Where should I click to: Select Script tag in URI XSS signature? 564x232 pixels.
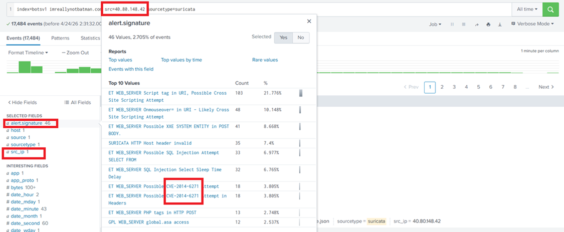(x=167, y=96)
